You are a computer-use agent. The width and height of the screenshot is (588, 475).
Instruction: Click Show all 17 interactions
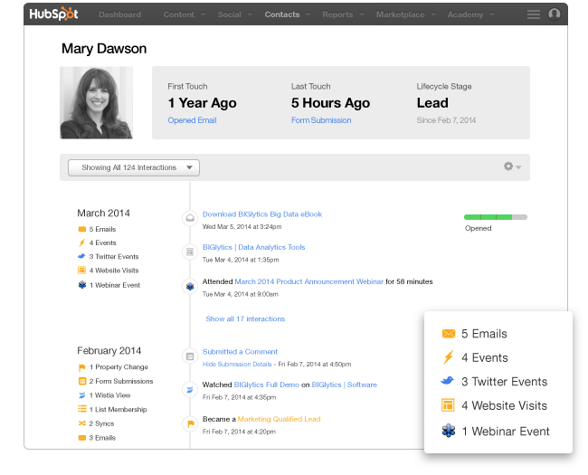[245, 318]
